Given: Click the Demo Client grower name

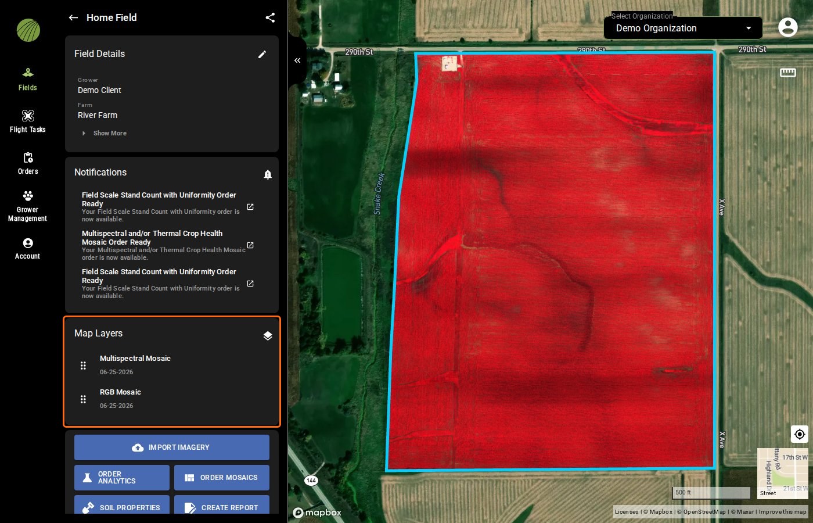Looking at the screenshot, I should pyautogui.click(x=99, y=90).
